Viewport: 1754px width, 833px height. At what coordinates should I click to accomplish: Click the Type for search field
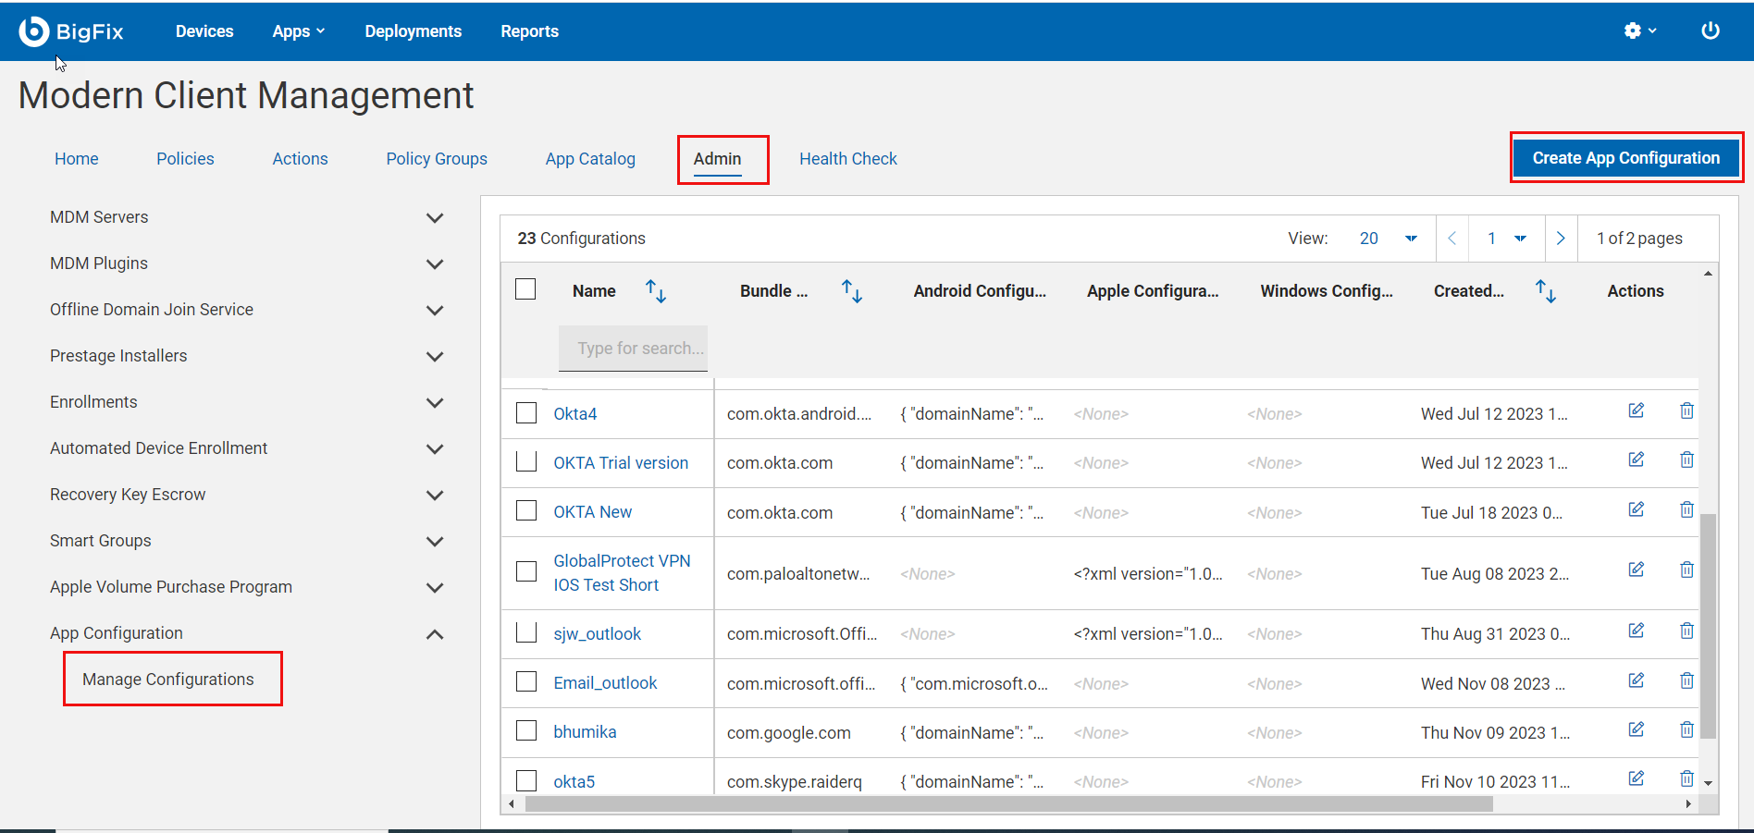click(x=633, y=349)
